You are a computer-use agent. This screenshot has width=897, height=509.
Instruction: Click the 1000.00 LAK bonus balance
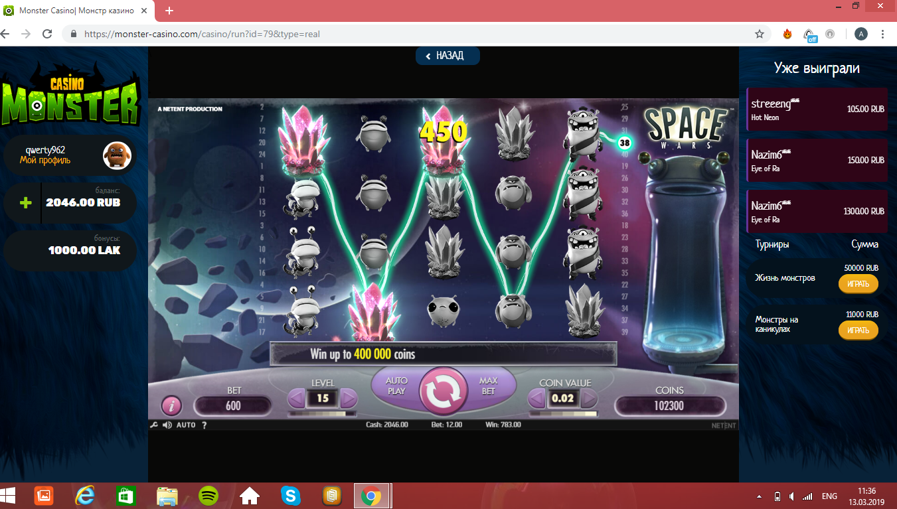tap(84, 250)
